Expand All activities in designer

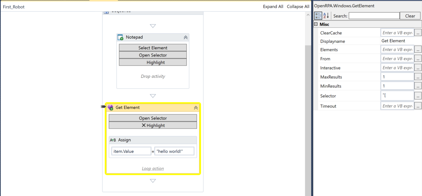pos(273,7)
